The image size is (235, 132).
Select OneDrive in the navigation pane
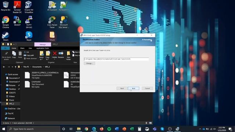tap(12, 109)
